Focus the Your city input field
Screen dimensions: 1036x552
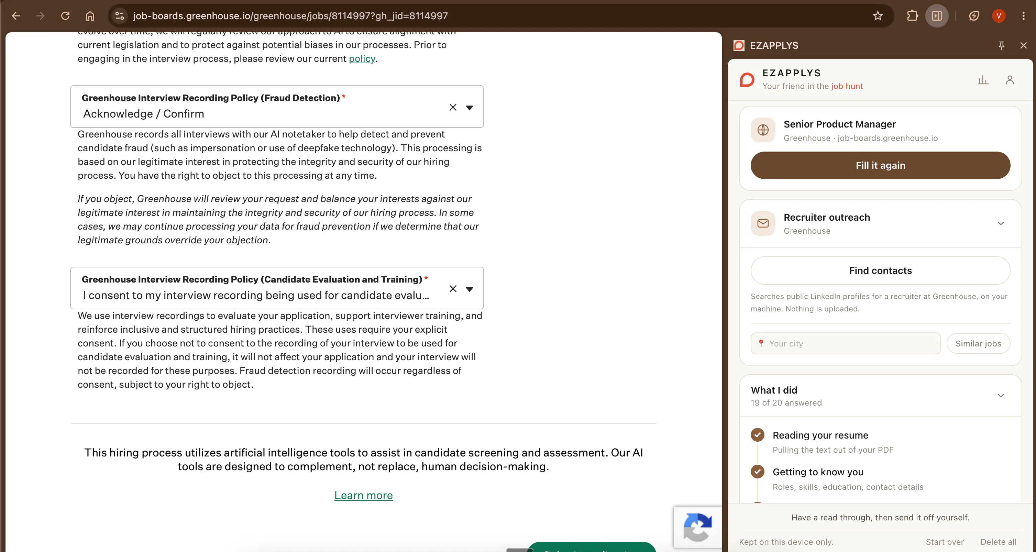[845, 343]
